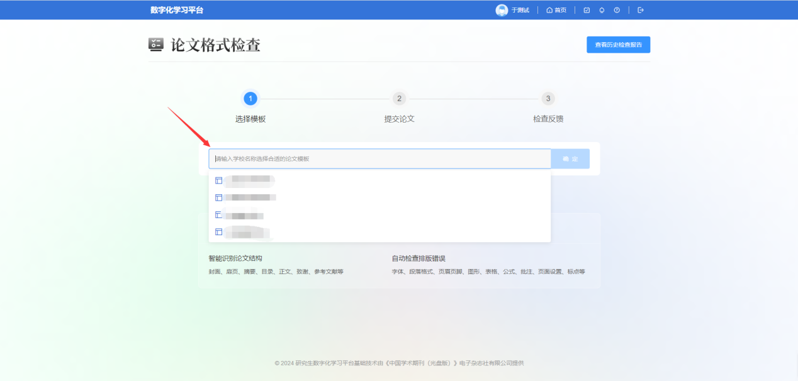Click the 查看历史检查报告 button
The height and width of the screenshot is (381, 798).
(x=618, y=45)
